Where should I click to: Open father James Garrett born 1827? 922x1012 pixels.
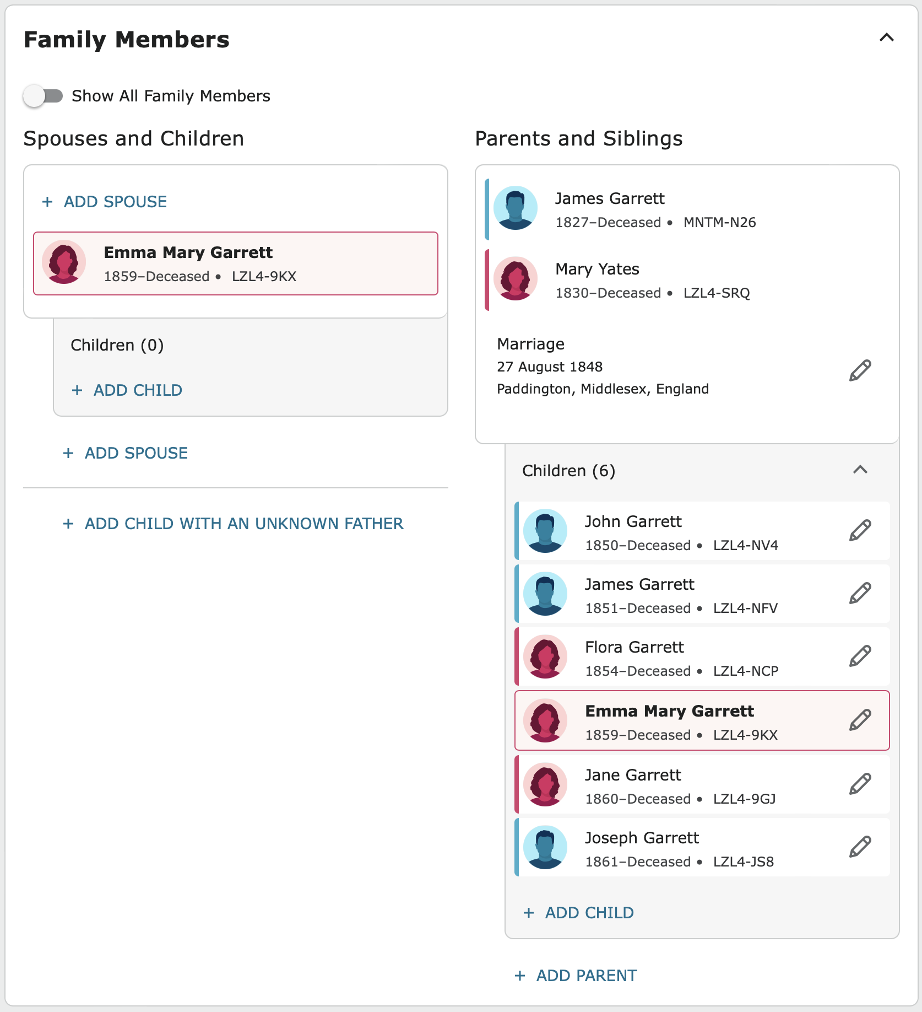[x=610, y=198]
